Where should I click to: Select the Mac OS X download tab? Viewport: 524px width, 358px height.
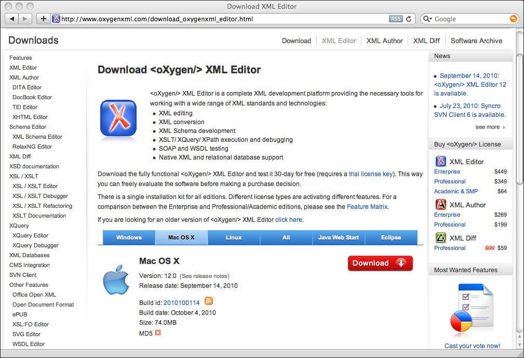coord(181,237)
